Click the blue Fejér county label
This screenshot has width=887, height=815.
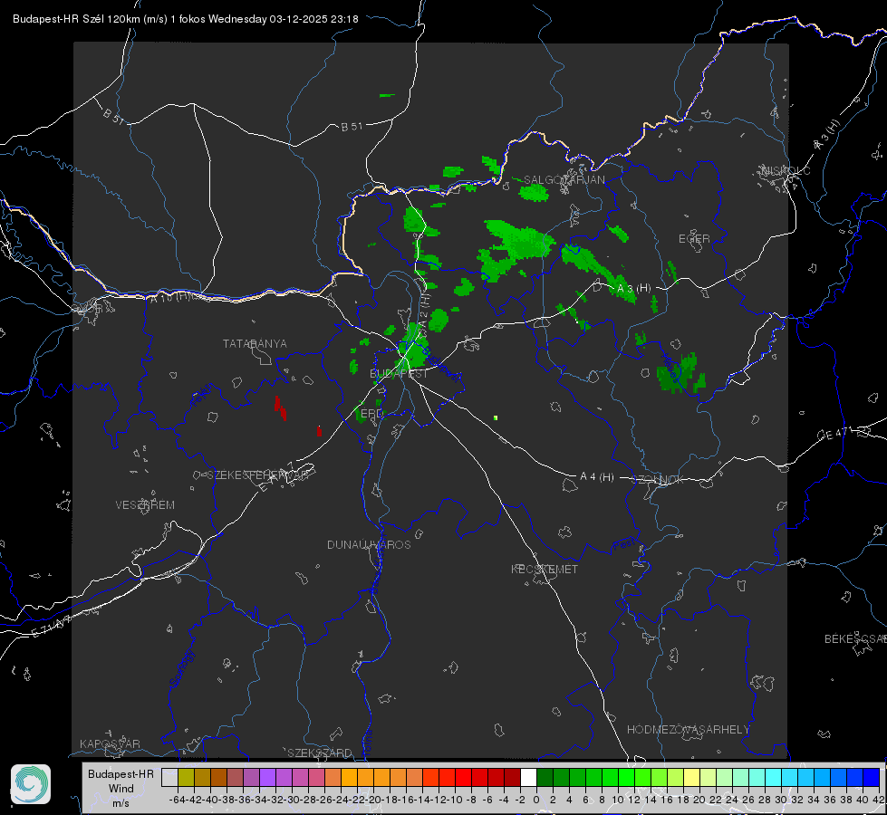pyautogui.click(x=201, y=395)
